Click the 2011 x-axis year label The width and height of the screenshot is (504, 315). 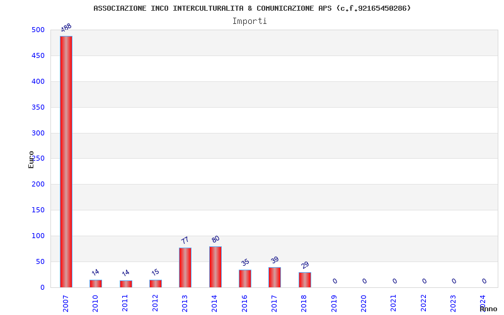(x=125, y=304)
